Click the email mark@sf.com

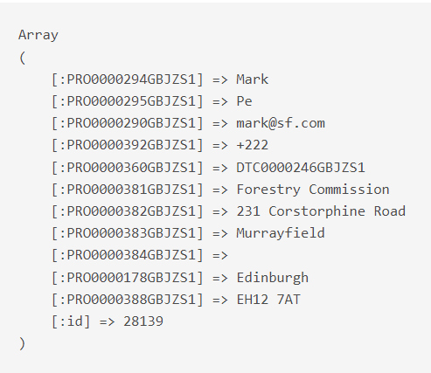281,123
